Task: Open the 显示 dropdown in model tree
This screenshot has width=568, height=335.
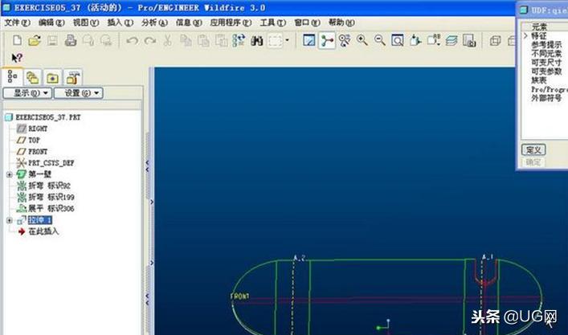Action: tap(27, 93)
